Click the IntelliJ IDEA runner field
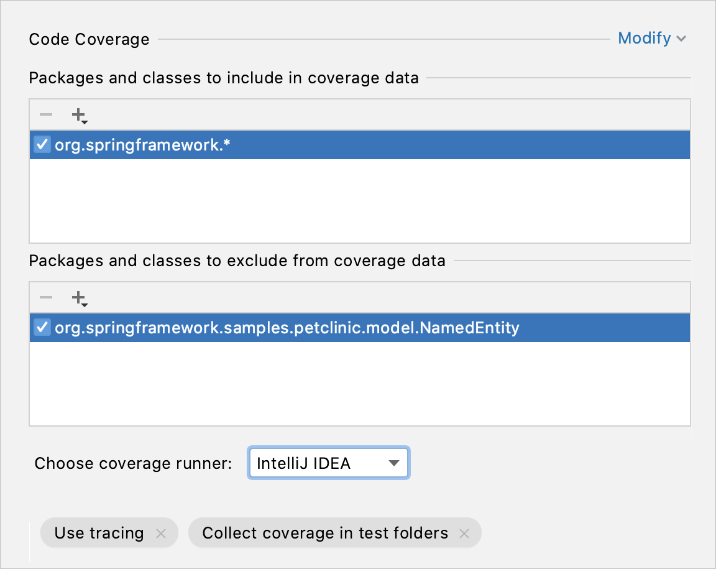The height and width of the screenshot is (569, 716). click(305, 463)
